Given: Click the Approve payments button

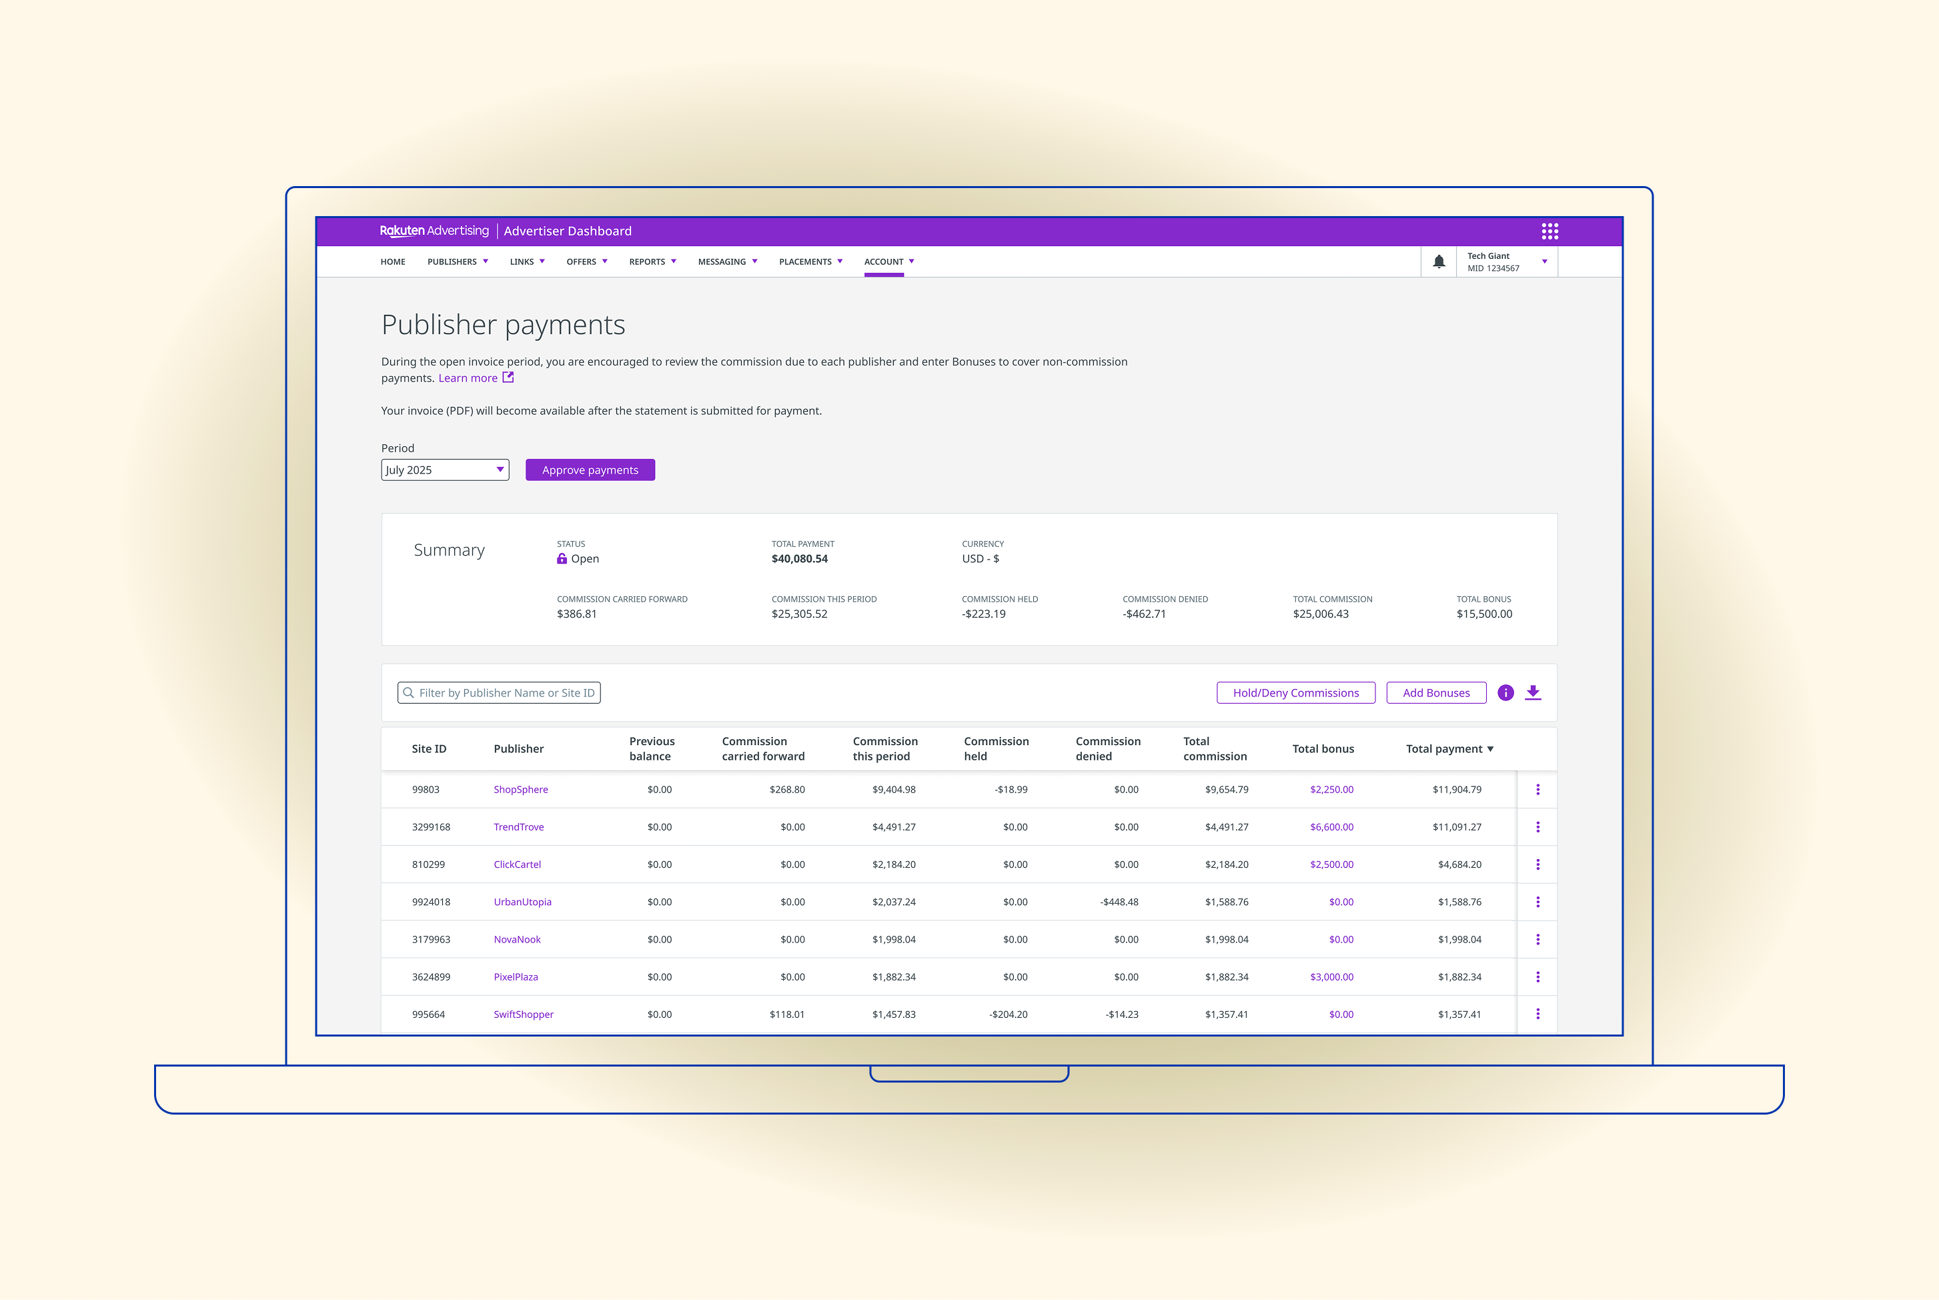Looking at the screenshot, I should pos(590,470).
